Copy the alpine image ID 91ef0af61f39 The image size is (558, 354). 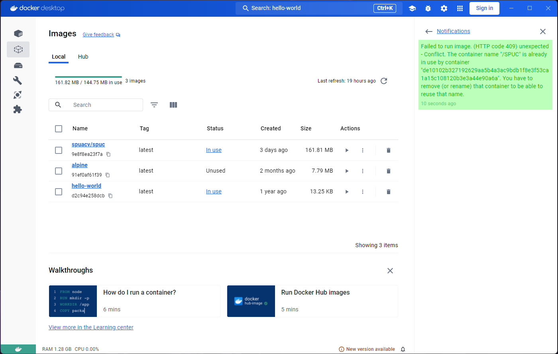point(108,175)
